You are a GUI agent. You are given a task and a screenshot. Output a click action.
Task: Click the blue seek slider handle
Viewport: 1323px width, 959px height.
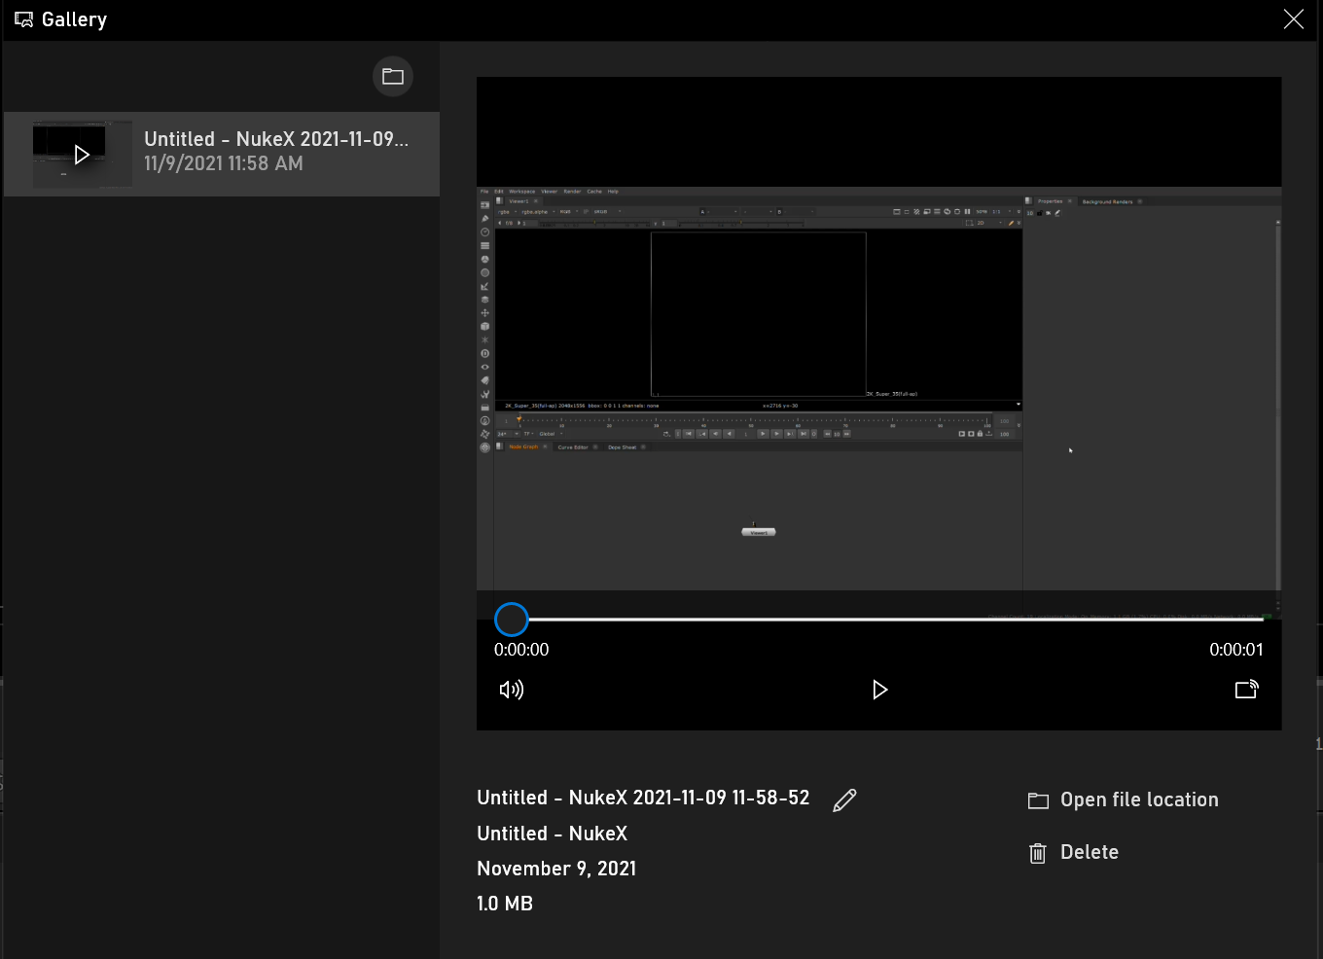click(512, 620)
